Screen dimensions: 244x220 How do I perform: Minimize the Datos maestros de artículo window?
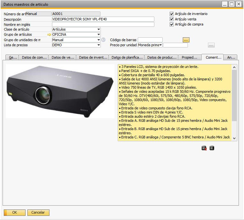tap(225, 4)
